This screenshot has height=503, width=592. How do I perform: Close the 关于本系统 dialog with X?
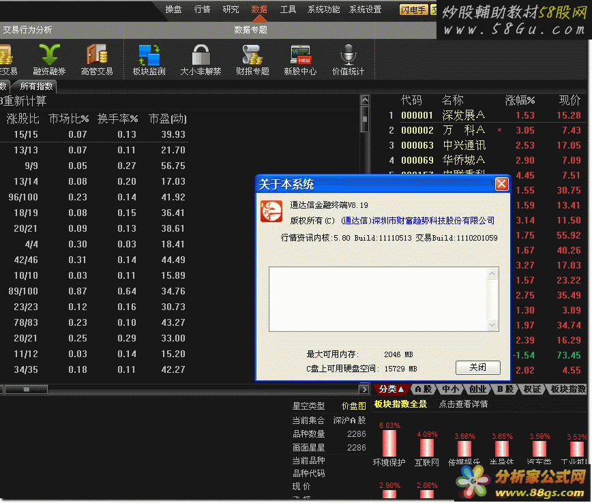click(x=501, y=184)
